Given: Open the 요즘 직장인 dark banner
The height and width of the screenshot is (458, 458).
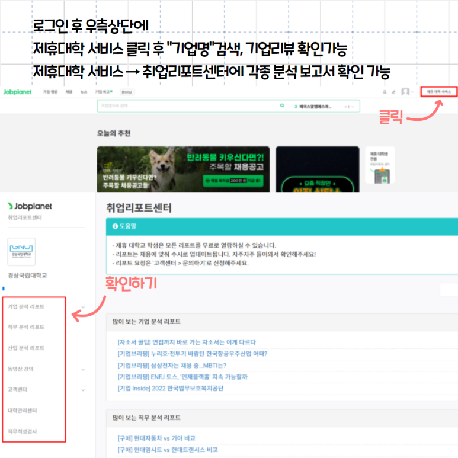Looking at the screenshot, I should (x=318, y=169).
